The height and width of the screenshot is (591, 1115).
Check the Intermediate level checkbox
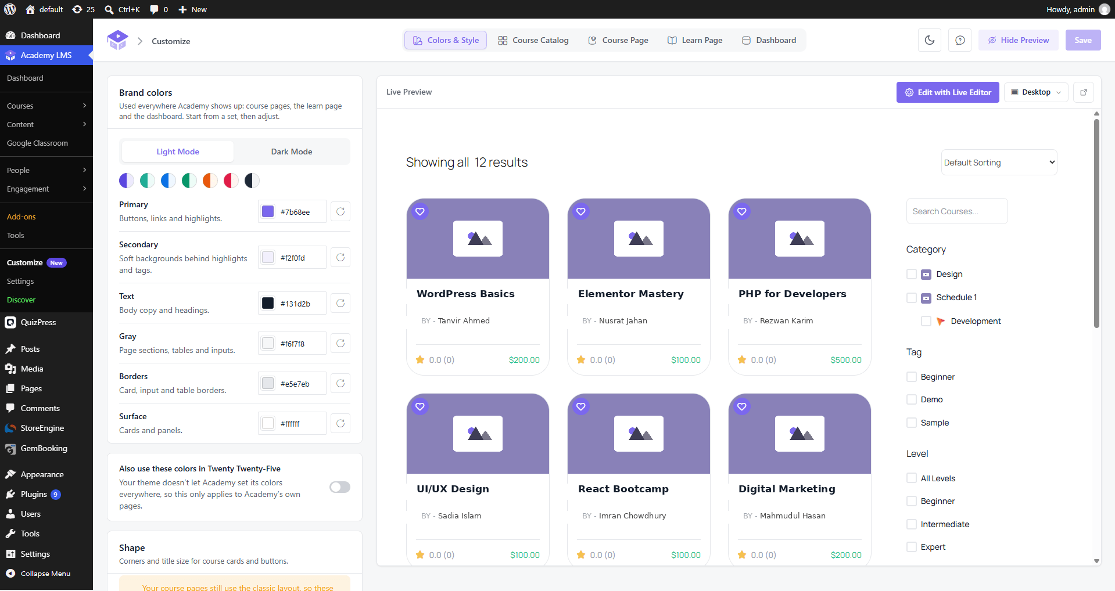(x=912, y=524)
